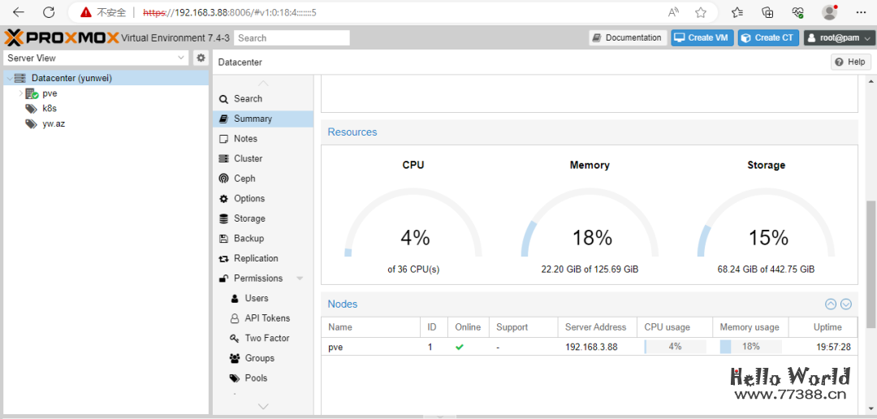Collapse the Datacenter (yunwei) tree node
877x419 pixels.
[9, 79]
